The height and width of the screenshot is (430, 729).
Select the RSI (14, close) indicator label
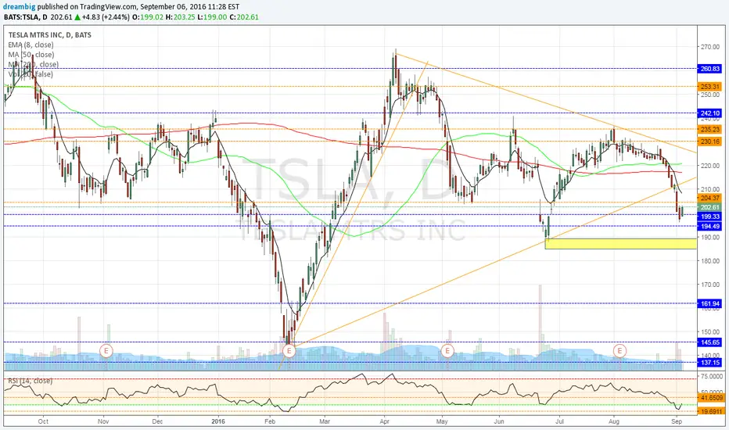[x=30, y=381]
